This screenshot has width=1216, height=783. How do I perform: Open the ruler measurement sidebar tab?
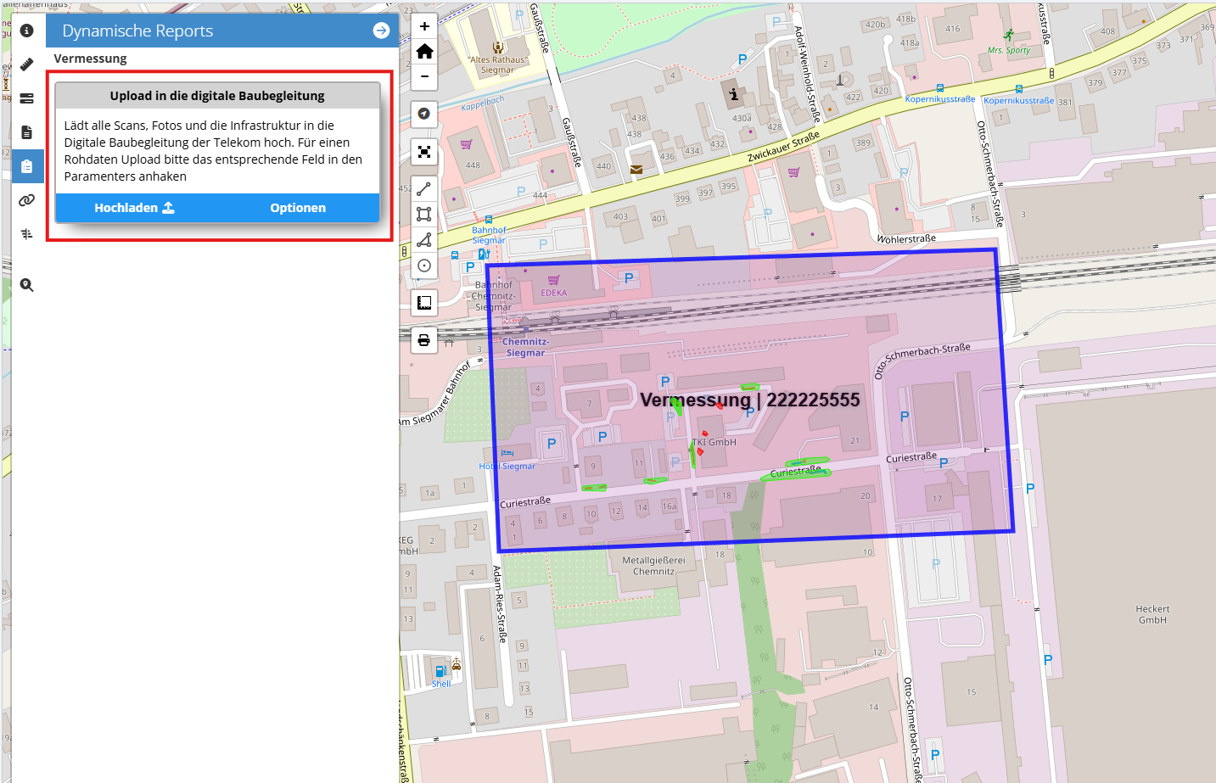coord(27,64)
